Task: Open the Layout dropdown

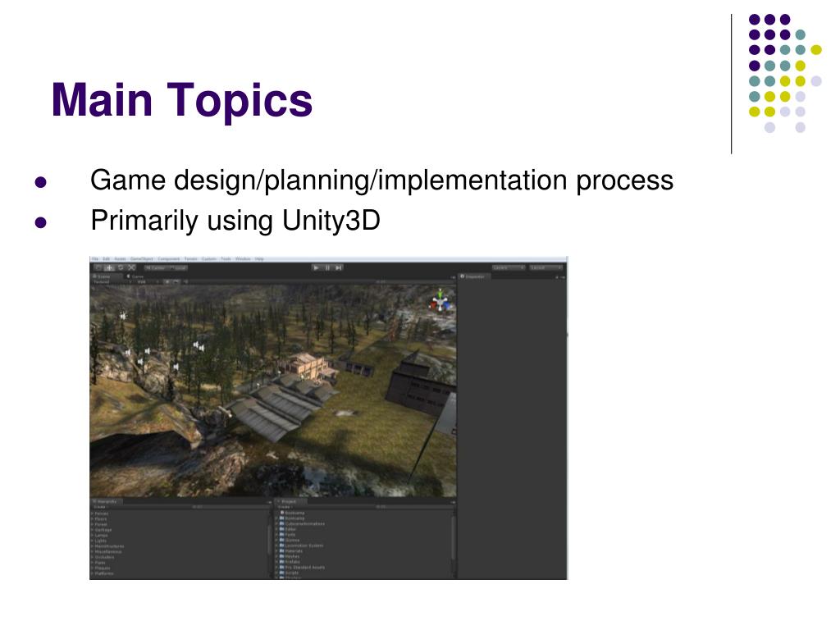Action: point(546,267)
